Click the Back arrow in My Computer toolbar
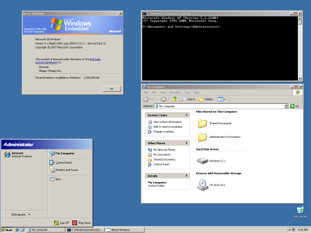Viewport: 311px width, 233px height. click(x=146, y=99)
